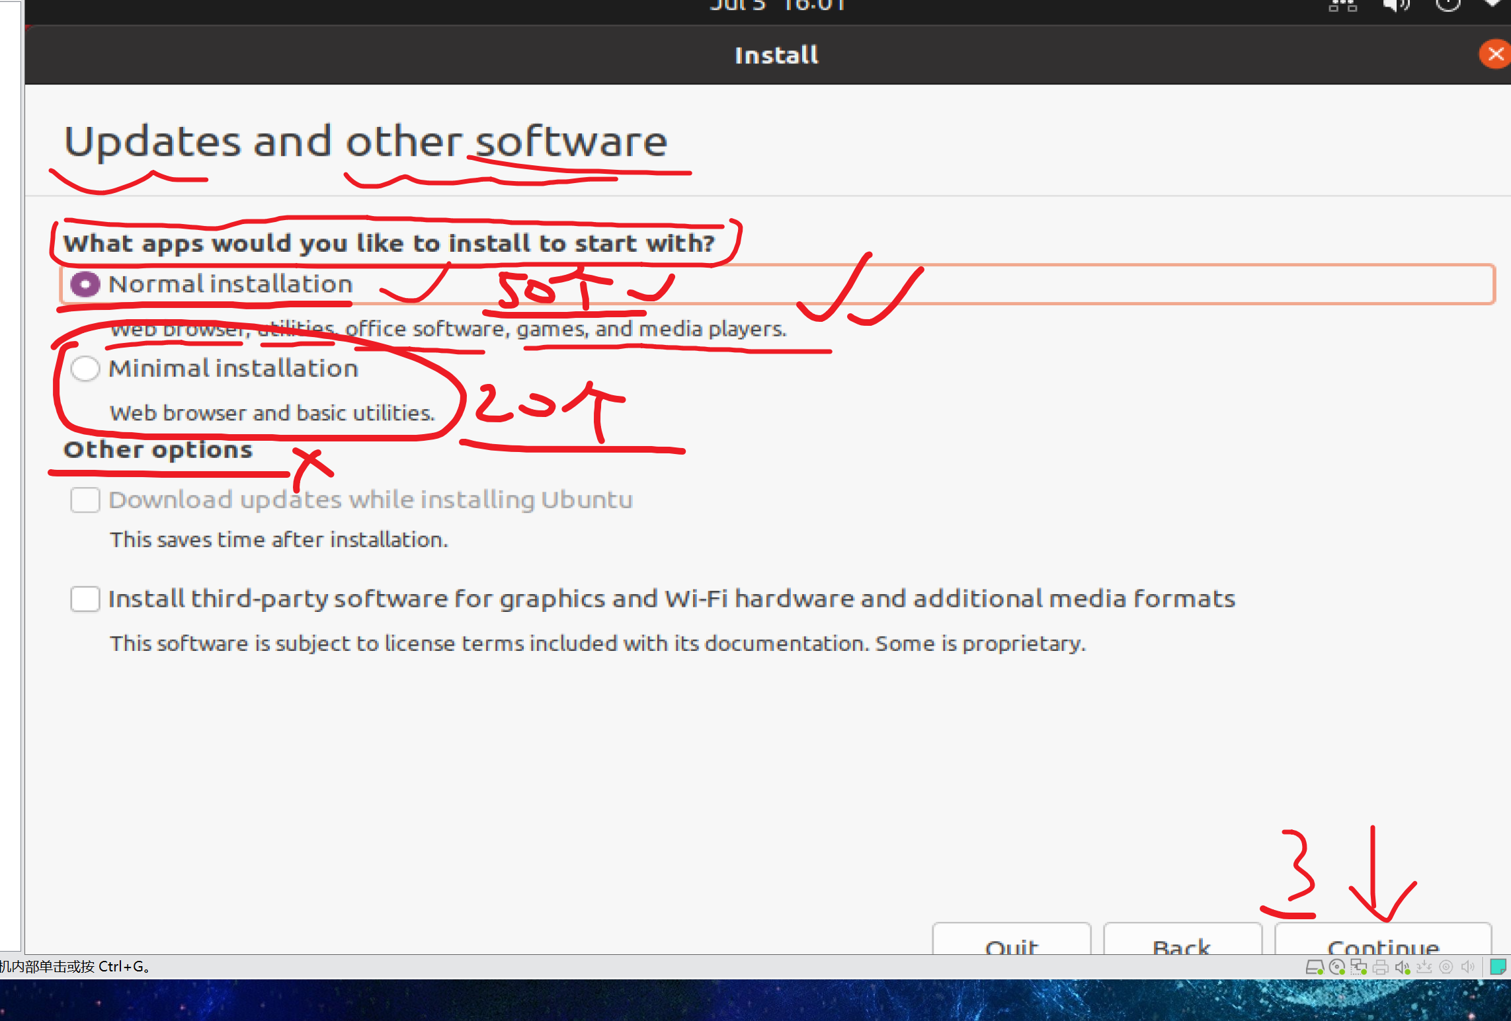This screenshot has height=1021, width=1511.
Task: Click the VMware USB controller status icon
Action: [1424, 967]
